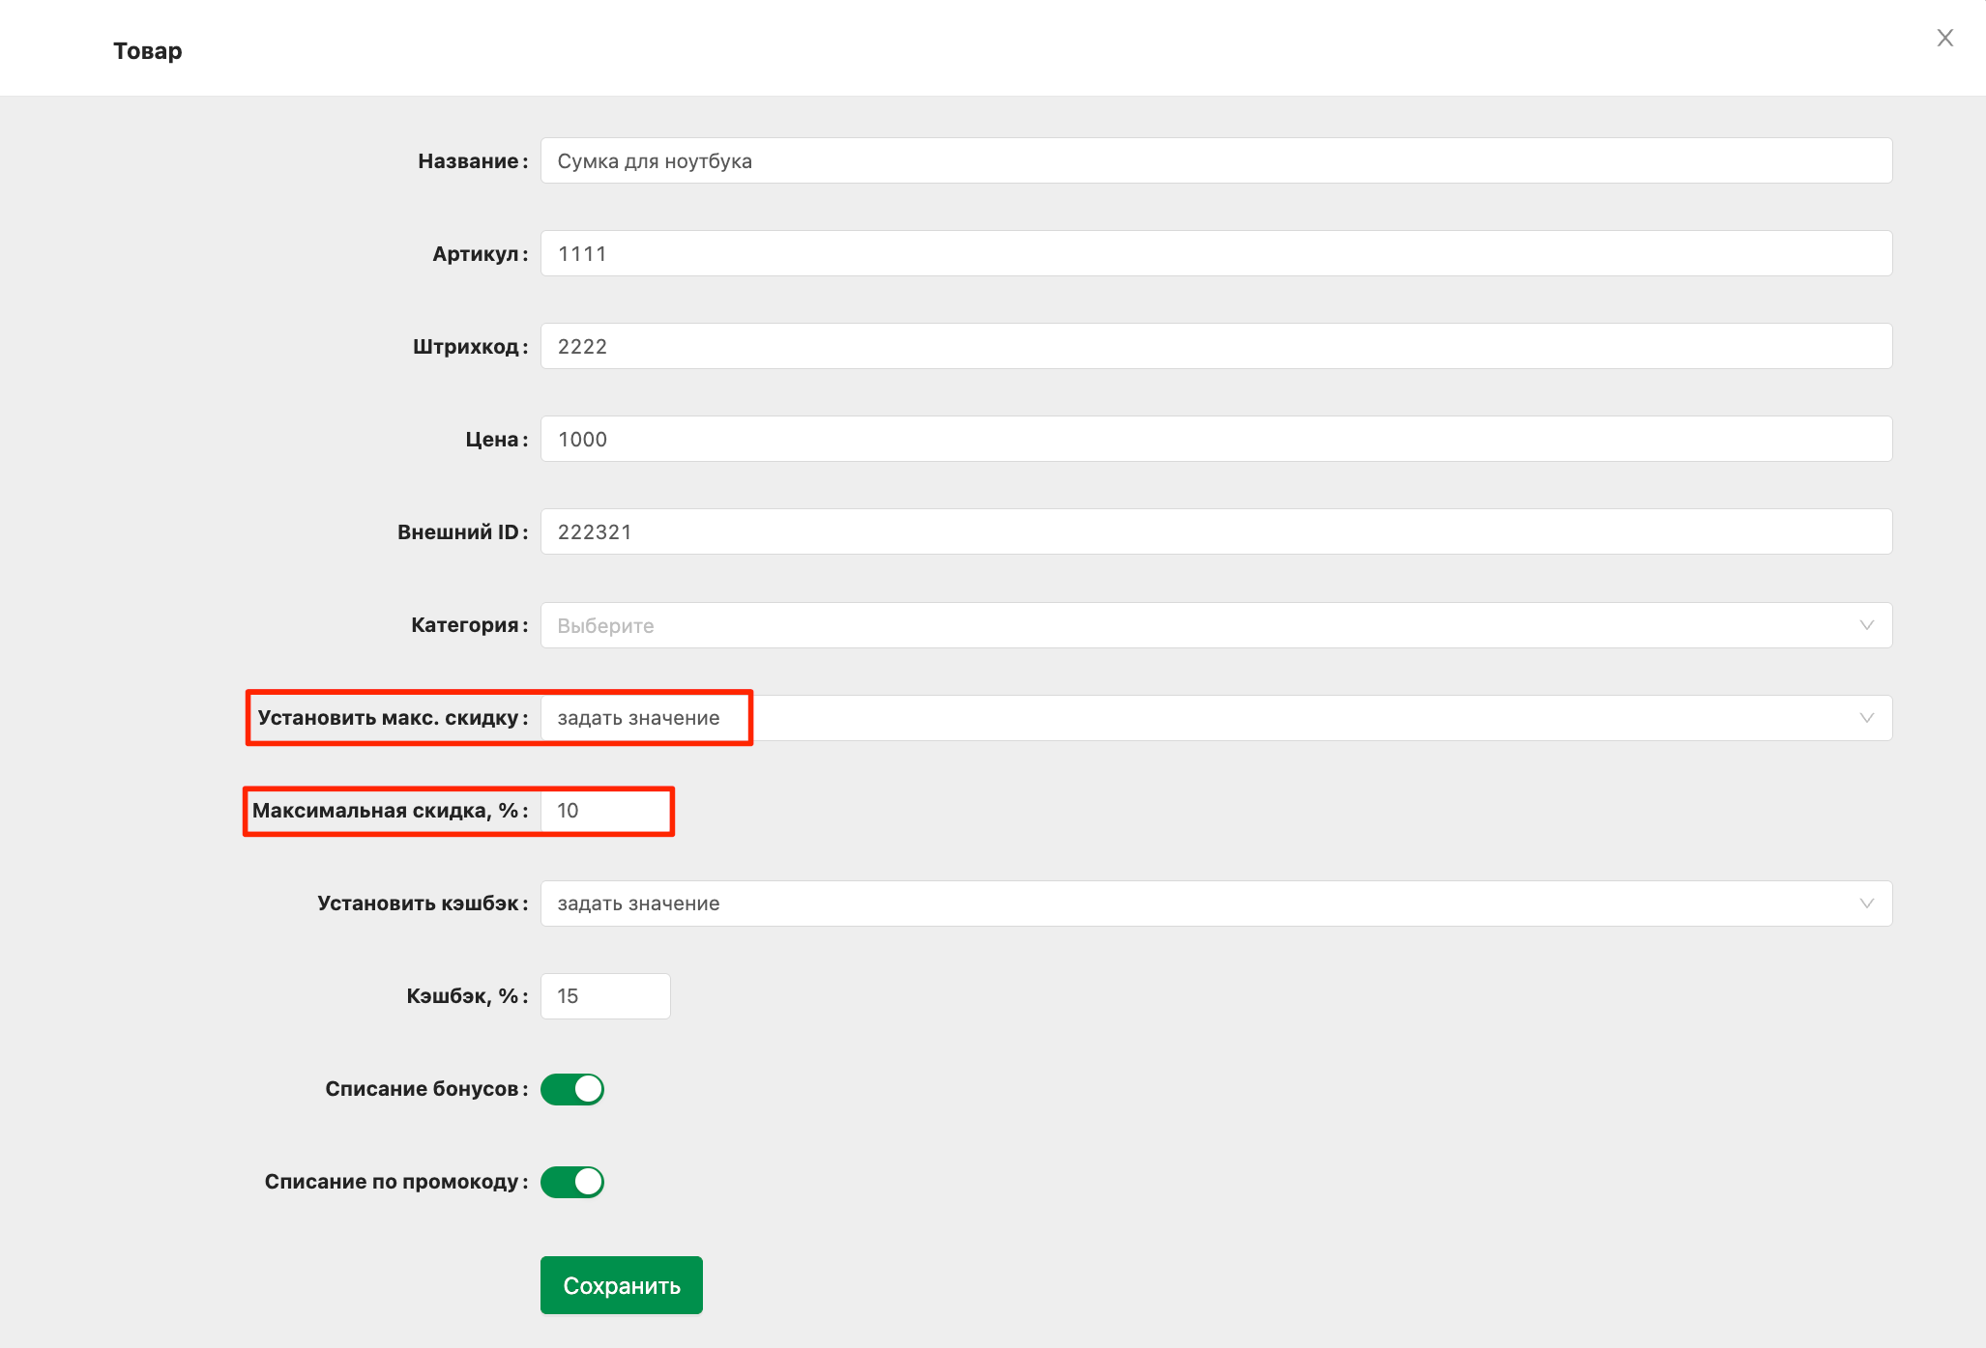Viewport: 1986px width, 1348px height.
Task: Focus the Артикул input containing 1111
Action: [x=1215, y=254]
